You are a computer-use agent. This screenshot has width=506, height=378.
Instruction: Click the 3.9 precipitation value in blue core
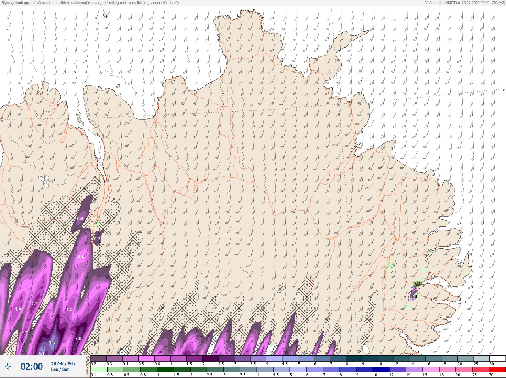tap(52, 343)
